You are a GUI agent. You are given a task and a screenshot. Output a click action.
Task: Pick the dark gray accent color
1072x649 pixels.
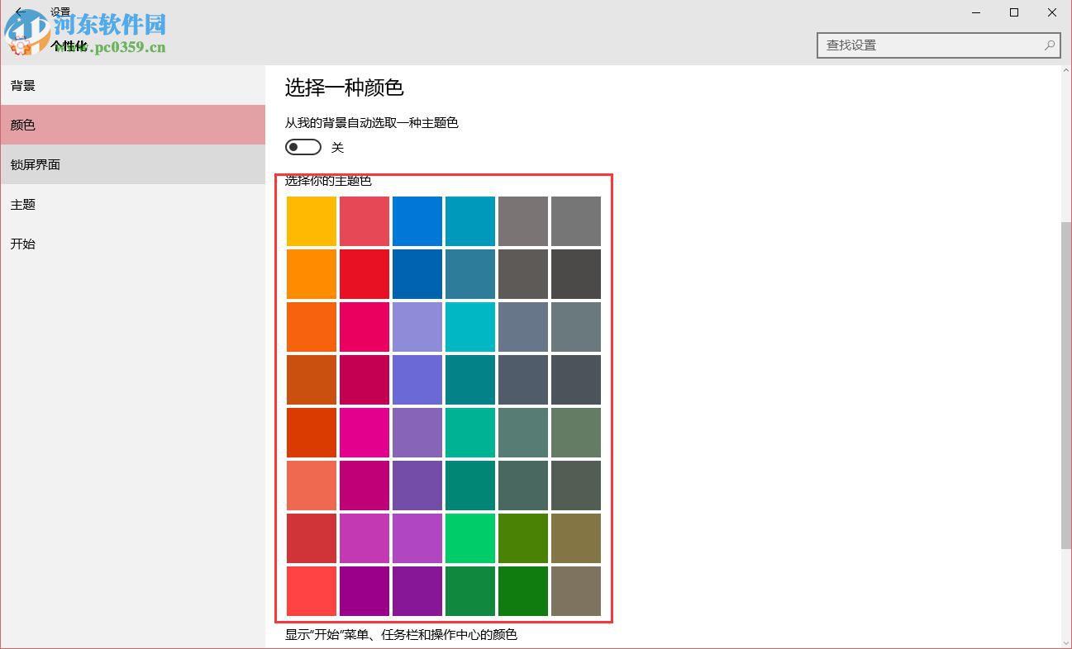[x=576, y=273]
